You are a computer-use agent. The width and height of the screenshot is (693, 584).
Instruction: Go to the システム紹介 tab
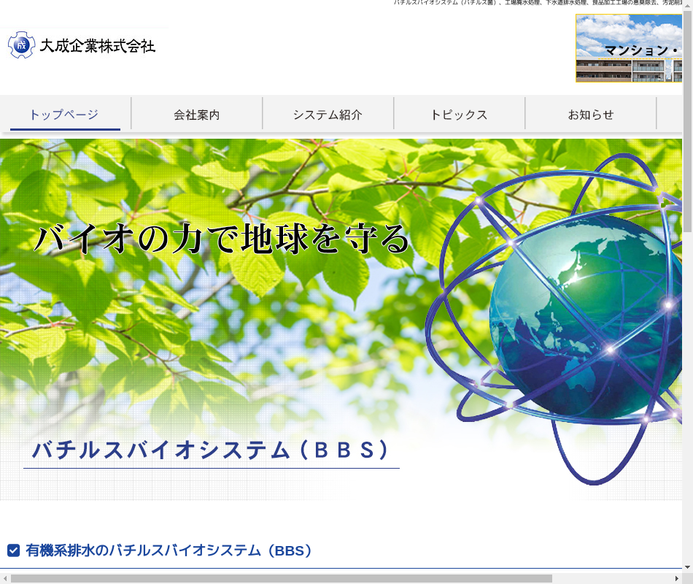pyautogui.click(x=328, y=115)
